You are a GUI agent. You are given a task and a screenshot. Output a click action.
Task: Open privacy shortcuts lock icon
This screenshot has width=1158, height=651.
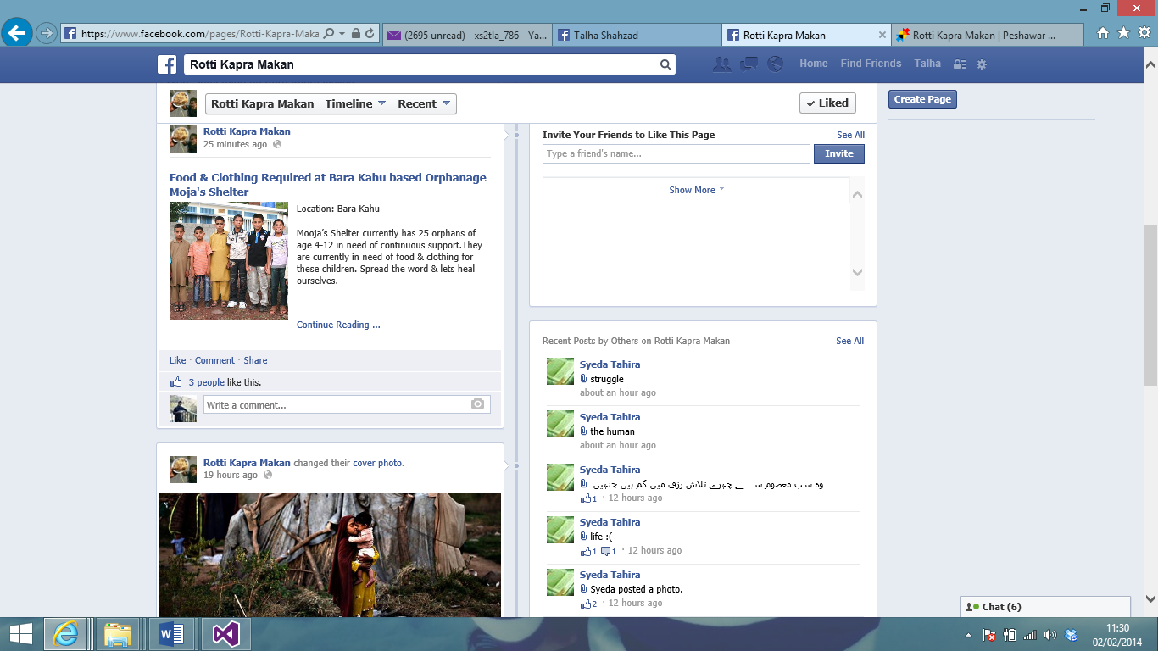[x=960, y=64]
